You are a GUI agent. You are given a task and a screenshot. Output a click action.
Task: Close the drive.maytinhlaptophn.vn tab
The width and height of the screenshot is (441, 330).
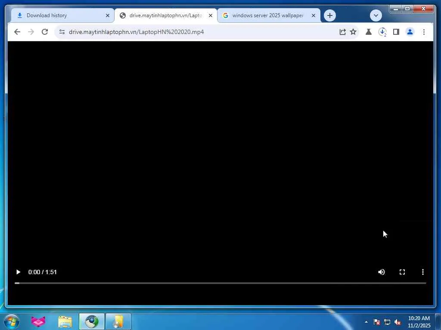tap(210, 16)
